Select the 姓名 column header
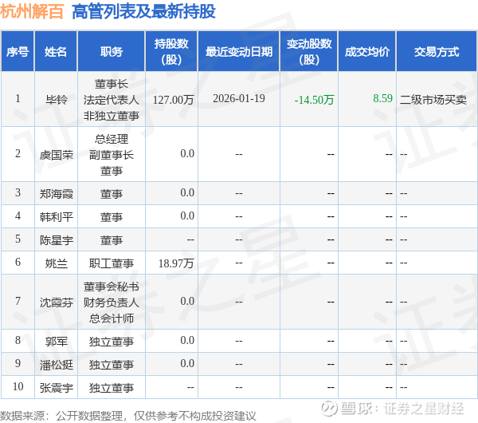Screen dimensions: 478x423 click(56, 52)
